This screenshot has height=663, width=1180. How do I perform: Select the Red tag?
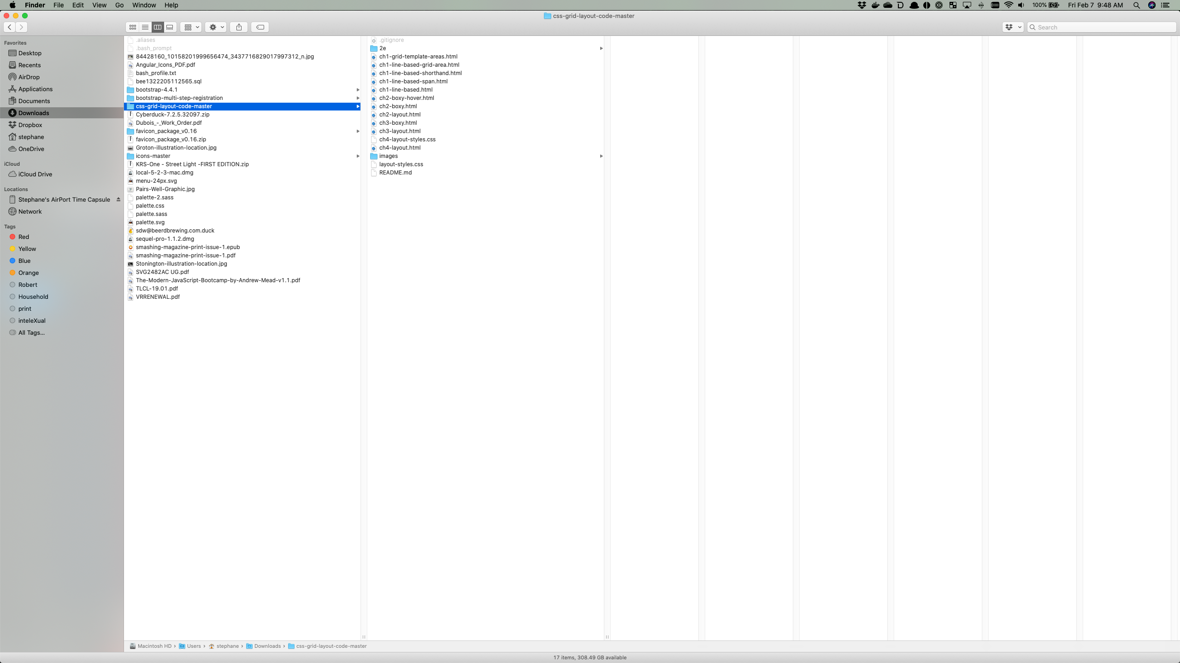coord(24,237)
